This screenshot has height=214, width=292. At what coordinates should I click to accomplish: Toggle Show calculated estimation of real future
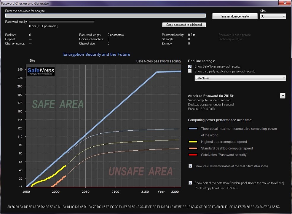(x=190, y=166)
